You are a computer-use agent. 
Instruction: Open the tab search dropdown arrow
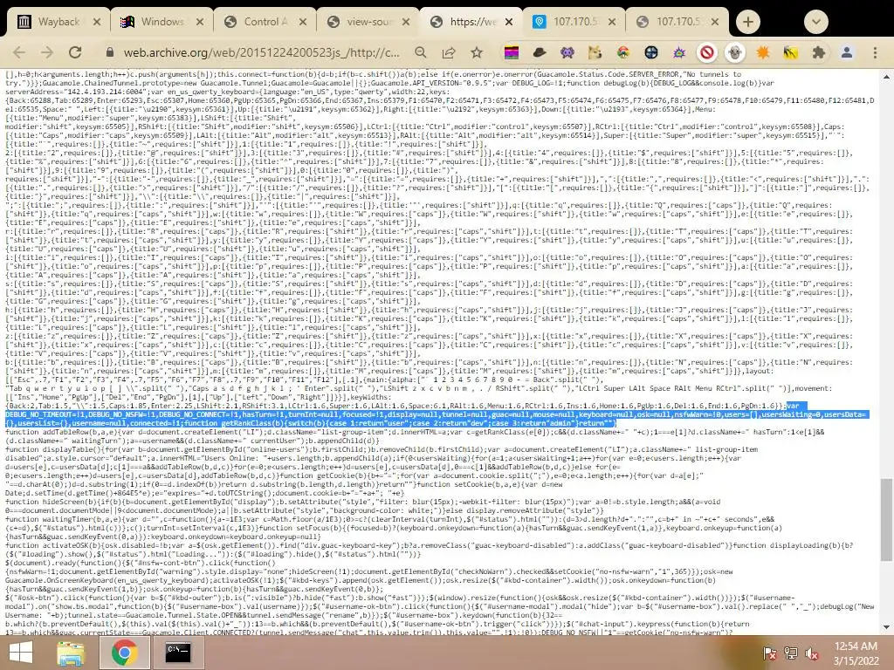(816, 22)
